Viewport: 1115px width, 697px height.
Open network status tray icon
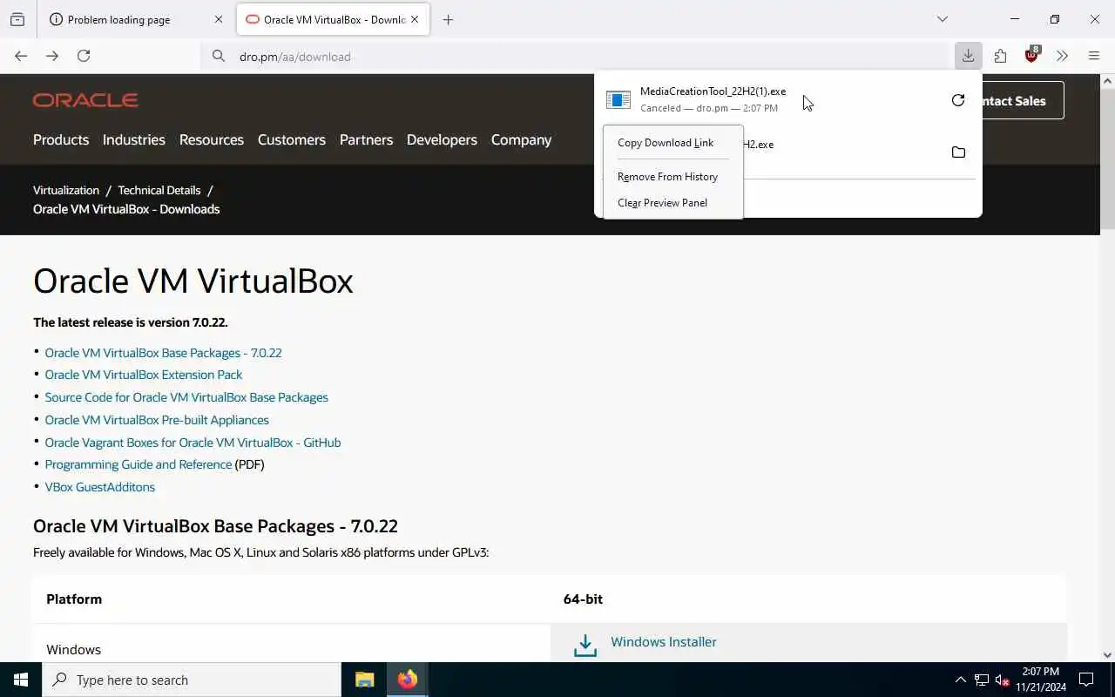tap(982, 680)
